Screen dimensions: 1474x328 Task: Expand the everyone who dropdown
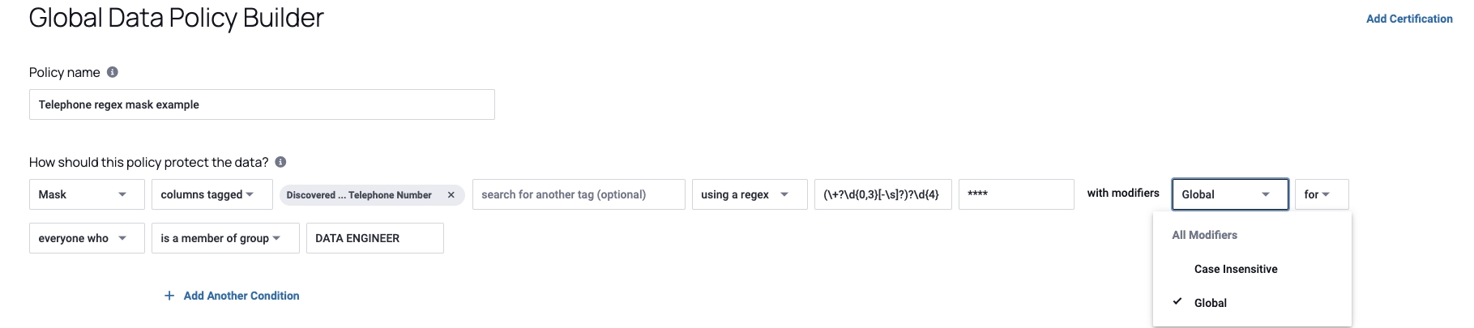click(x=87, y=238)
